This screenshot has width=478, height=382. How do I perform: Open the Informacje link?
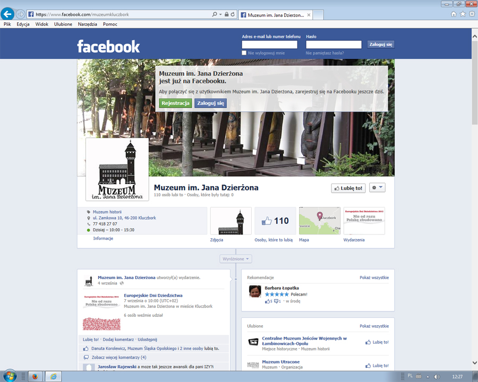(103, 238)
